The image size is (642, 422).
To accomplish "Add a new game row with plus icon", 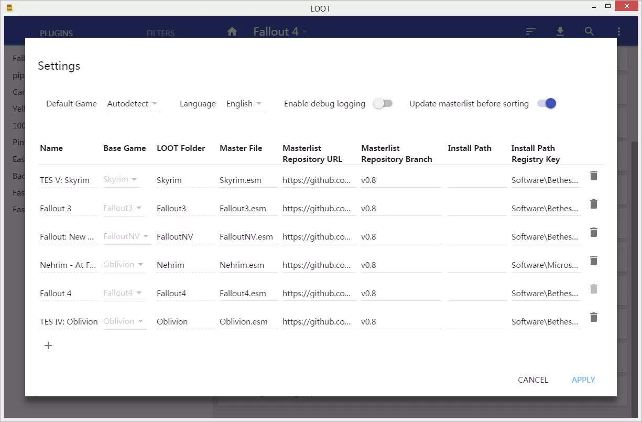I will pyautogui.click(x=48, y=345).
